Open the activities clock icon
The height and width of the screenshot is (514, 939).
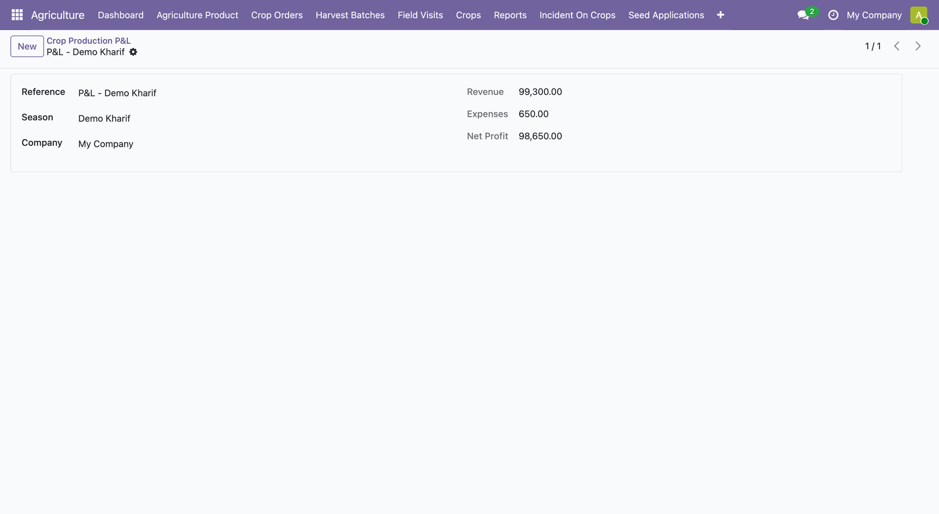pyautogui.click(x=833, y=15)
